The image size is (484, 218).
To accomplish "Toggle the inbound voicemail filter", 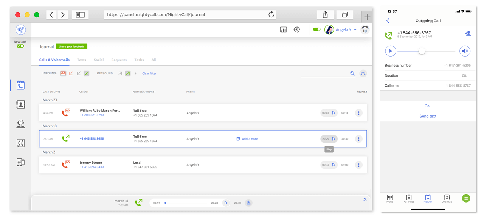I will click(x=63, y=73).
